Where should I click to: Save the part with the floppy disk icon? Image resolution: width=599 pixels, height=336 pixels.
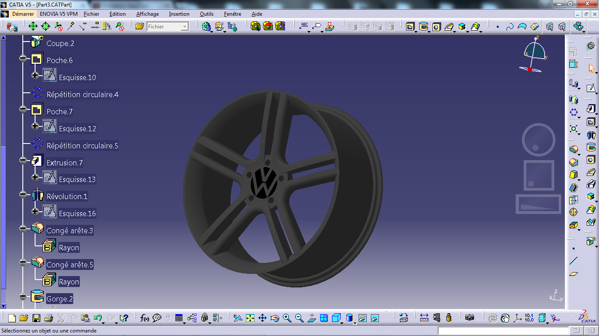36,318
